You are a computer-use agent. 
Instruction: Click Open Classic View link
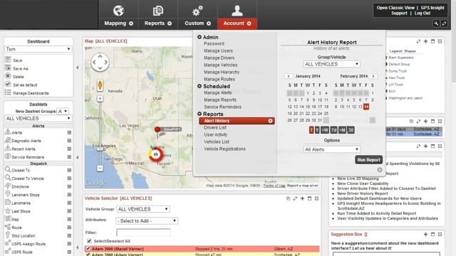[395, 8]
